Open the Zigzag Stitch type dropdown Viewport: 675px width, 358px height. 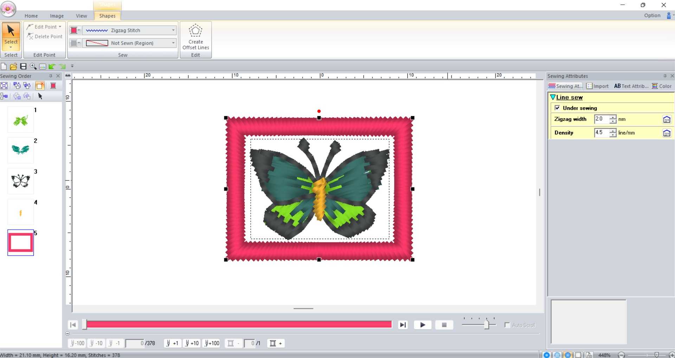click(x=172, y=30)
